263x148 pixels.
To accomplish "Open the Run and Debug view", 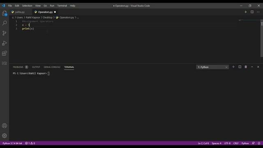I will click(x=5, y=43).
